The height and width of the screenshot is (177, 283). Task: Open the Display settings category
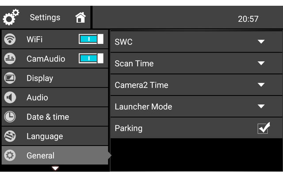click(x=40, y=78)
